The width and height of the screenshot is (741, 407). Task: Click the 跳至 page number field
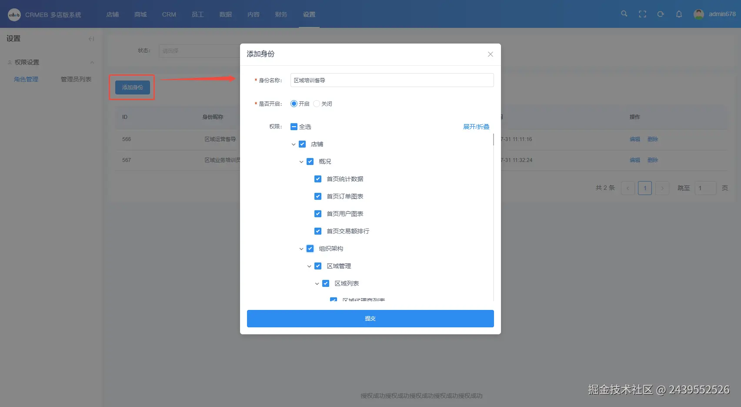pyautogui.click(x=706, y=188)
